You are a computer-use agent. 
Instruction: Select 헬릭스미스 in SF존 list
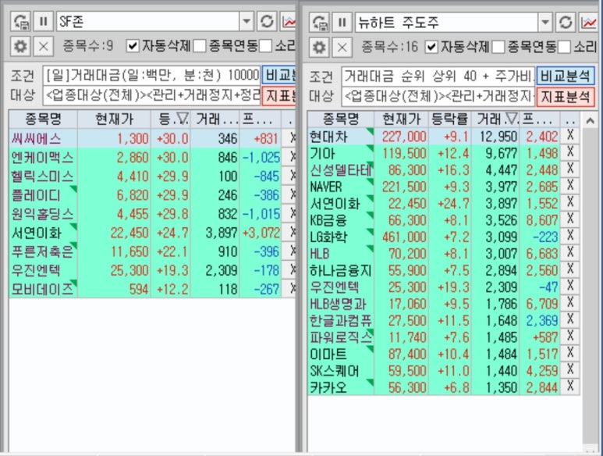coord(42,176)
